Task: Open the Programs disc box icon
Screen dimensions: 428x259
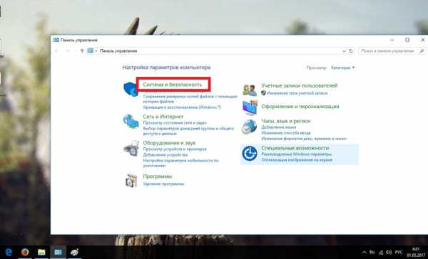Action: [x=131, y=180]
